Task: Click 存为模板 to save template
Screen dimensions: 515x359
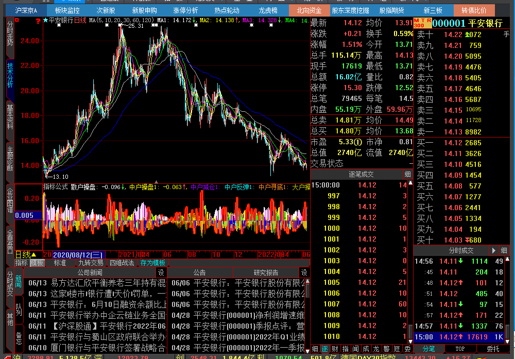Action: 153,263
